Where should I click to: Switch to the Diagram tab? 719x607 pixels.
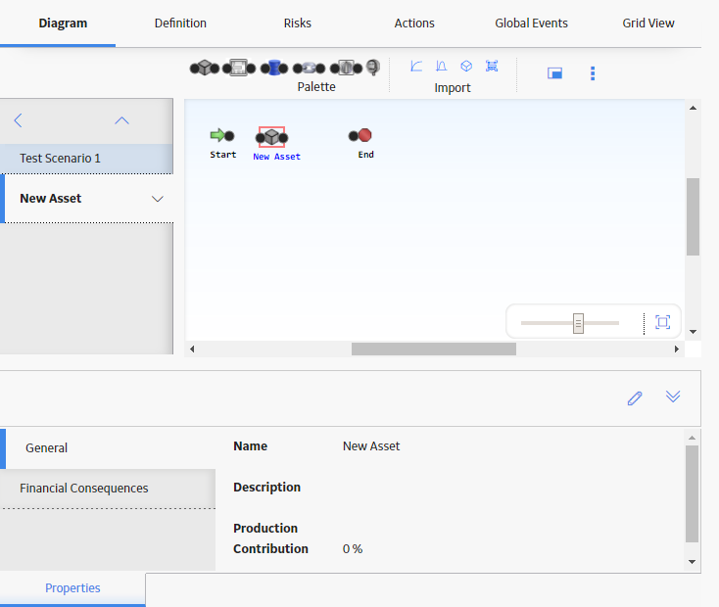click(x=63, y=23)
